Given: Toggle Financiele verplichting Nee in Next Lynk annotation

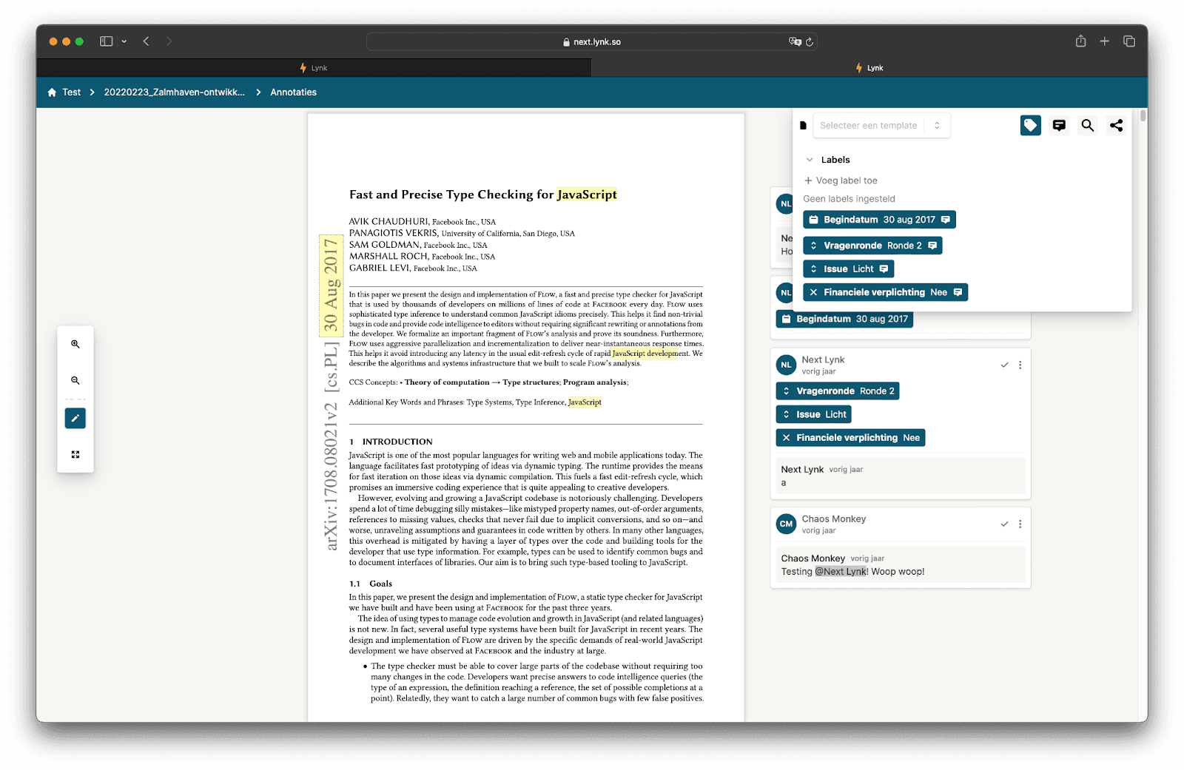Looking at the screenshot, I should [850, 438].
